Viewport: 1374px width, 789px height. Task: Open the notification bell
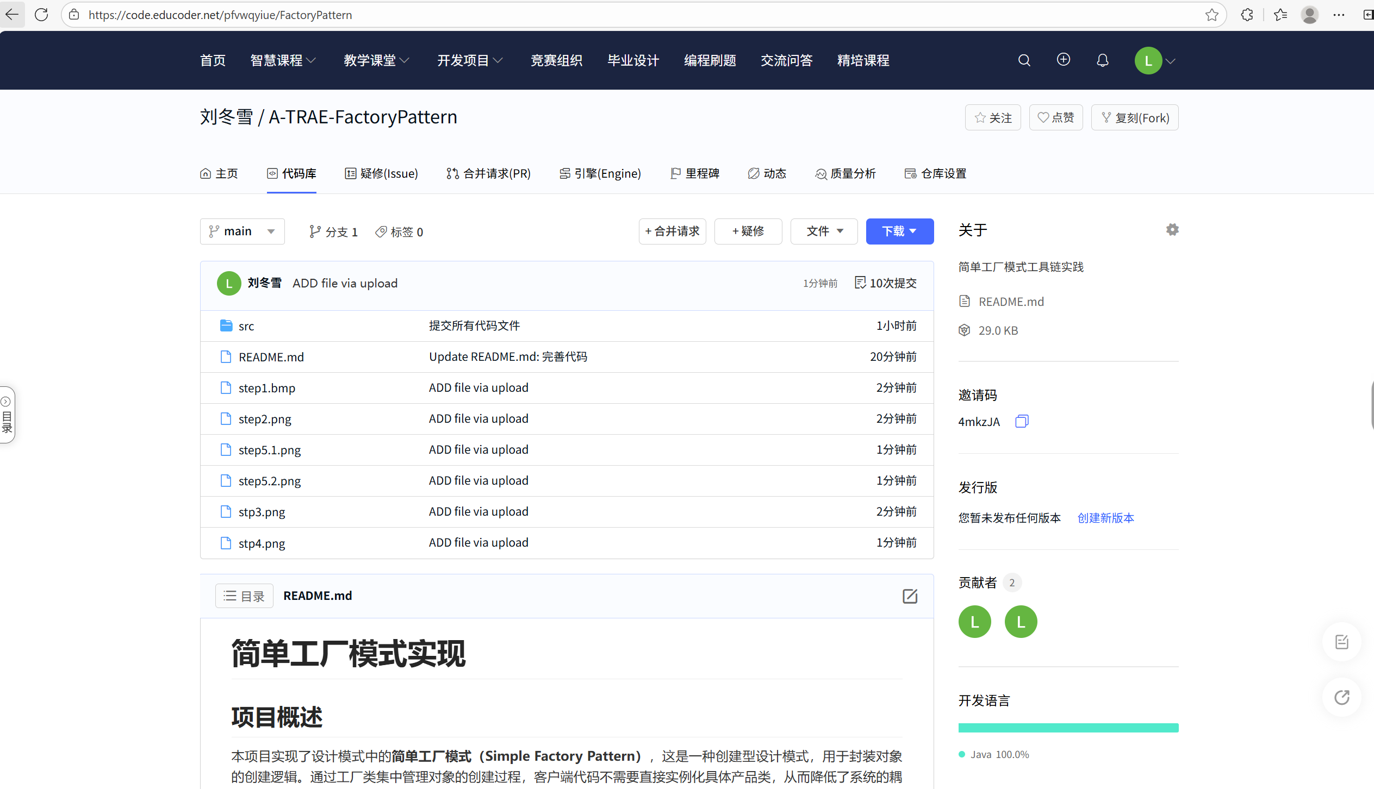1102,60
